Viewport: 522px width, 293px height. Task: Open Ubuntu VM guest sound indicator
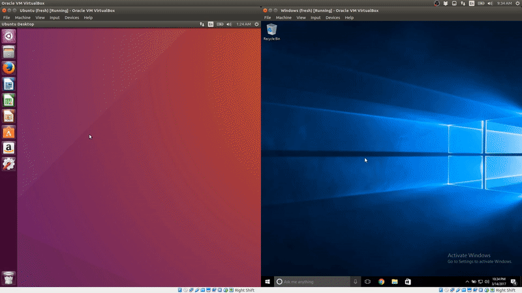229,24
